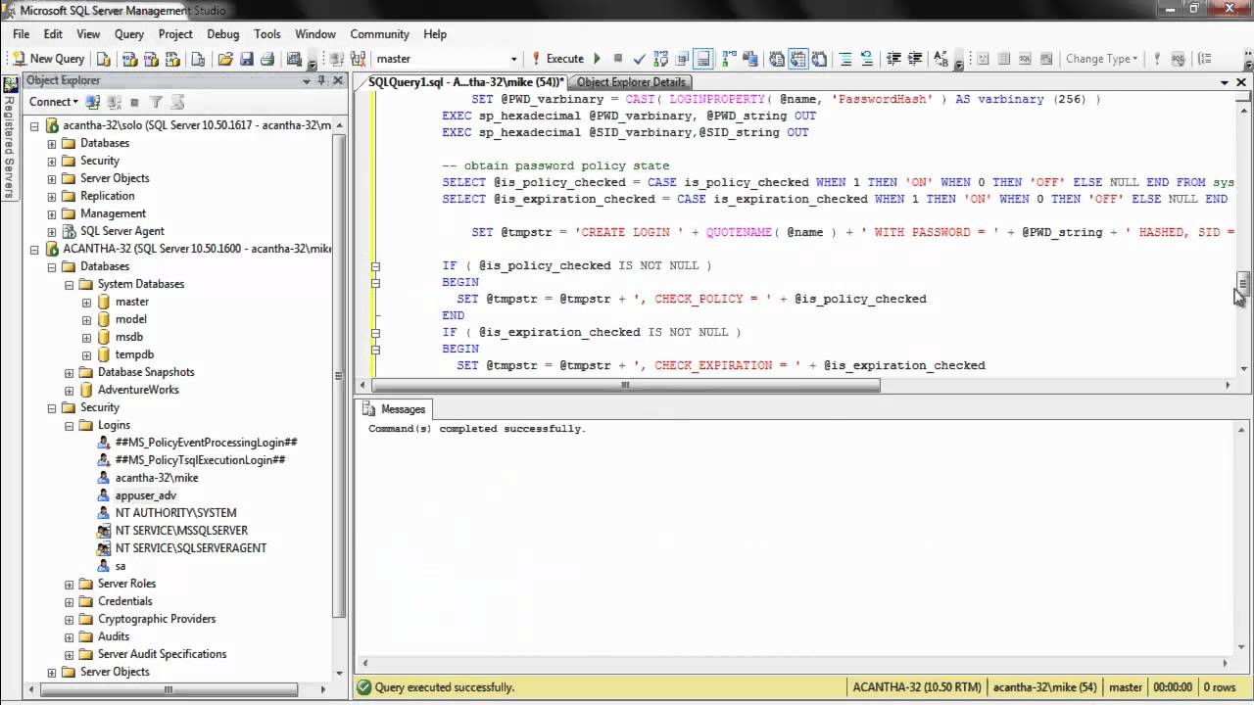Screen dimensions: 1254x705
Task: Click the Object Explorer Stop icon
Action: pyautogui.click(x=135, y=102)
